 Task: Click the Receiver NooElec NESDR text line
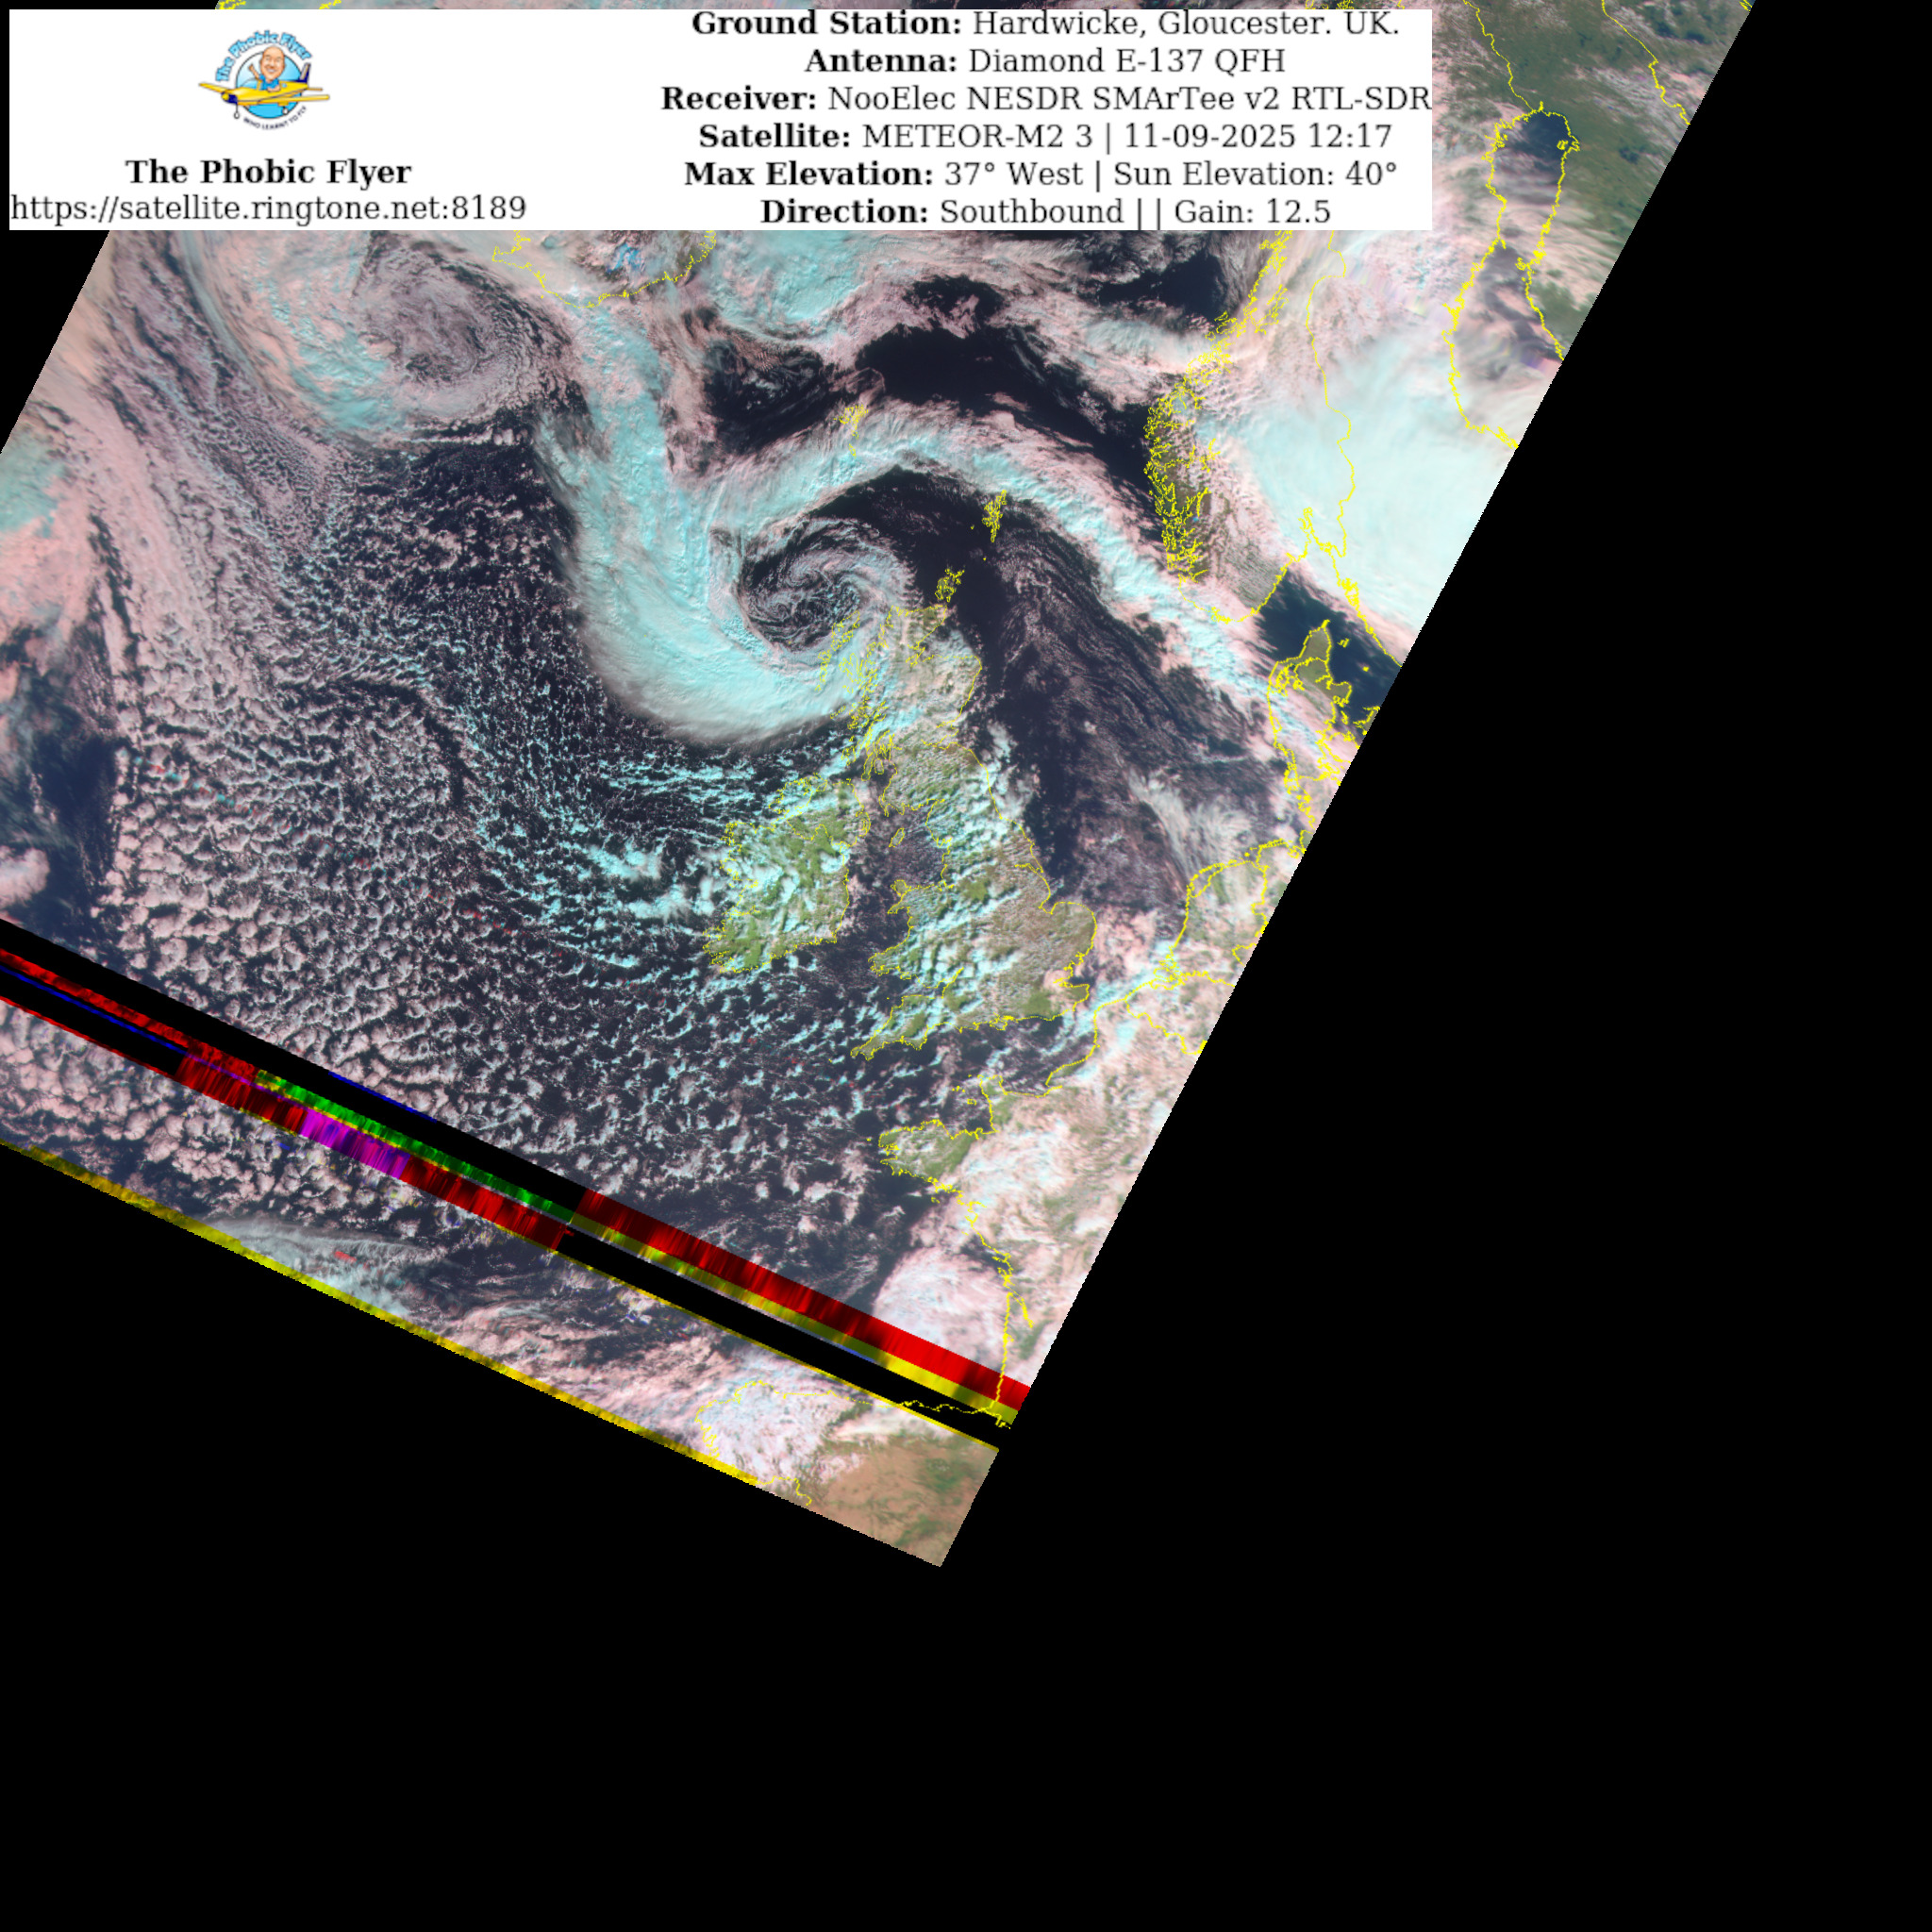(x=1044, y=99)
